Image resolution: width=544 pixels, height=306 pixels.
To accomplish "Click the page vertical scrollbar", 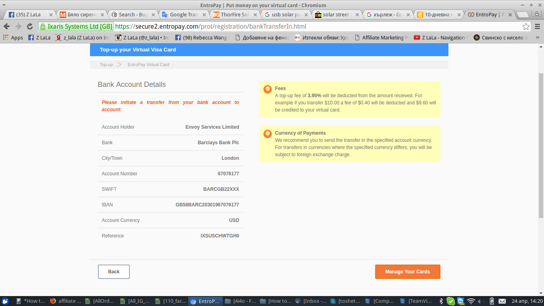I will pyautogui.click(x=541, y=145).
